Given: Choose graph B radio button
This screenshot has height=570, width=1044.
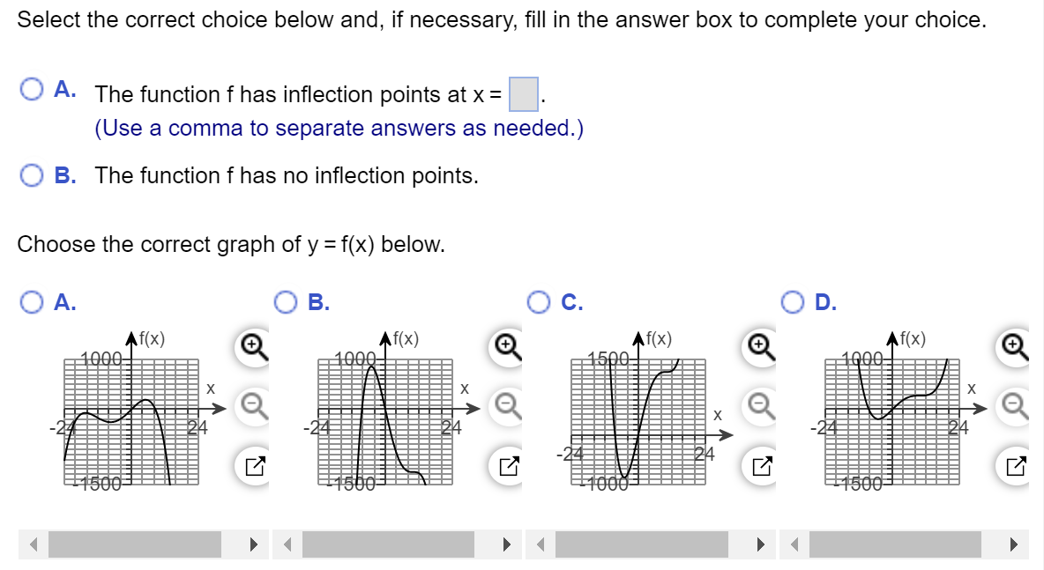Looking at the screenshot, I should click(x=285, y=302).
